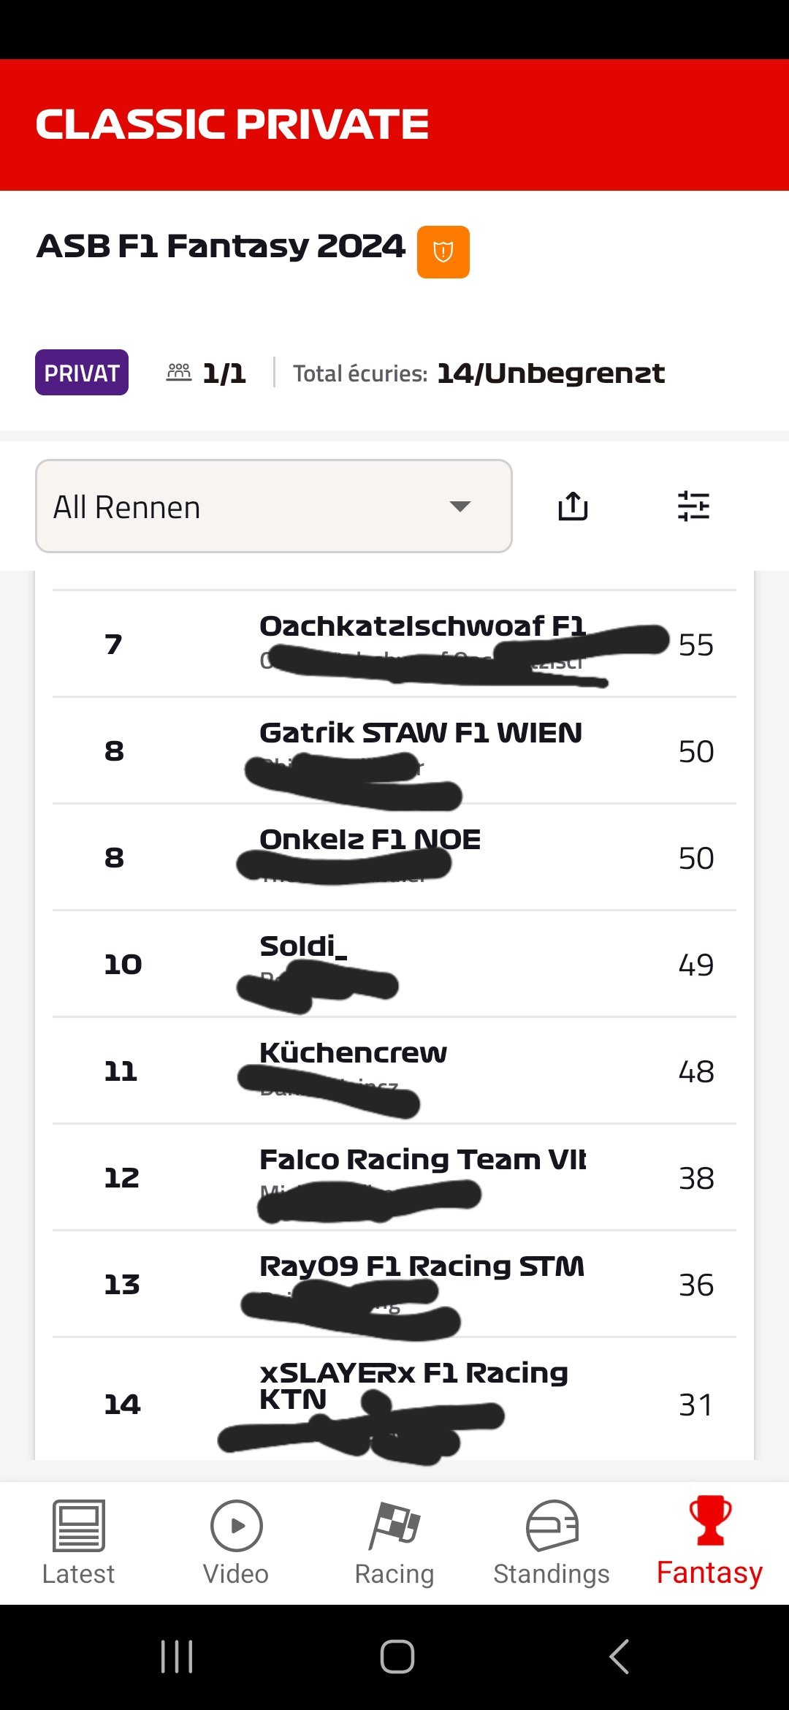Tap the league members people icon
The width and height of the screenshot is (789, 1710).
[x=179, y=373]
